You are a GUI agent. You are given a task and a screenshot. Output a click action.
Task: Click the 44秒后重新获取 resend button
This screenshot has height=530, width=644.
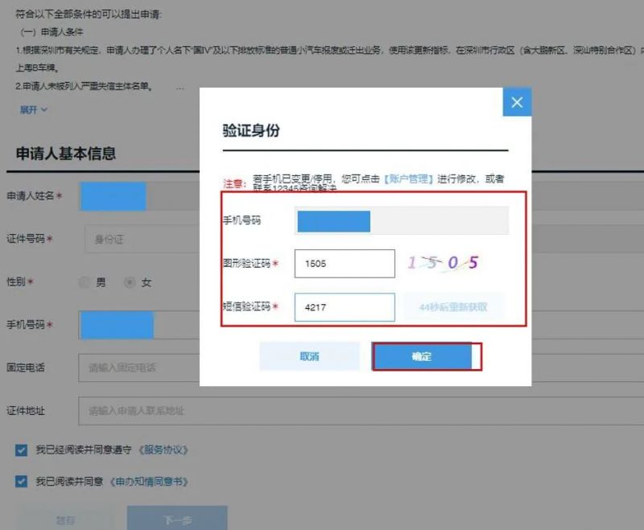click(453, 307)
